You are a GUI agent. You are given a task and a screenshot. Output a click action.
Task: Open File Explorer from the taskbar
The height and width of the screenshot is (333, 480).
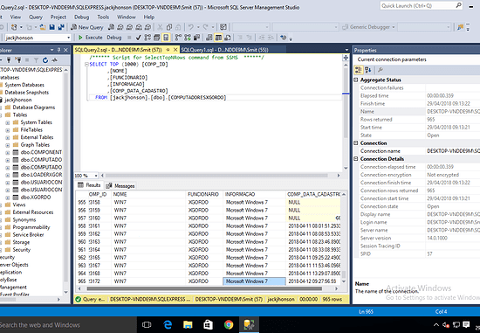[188, 325]
